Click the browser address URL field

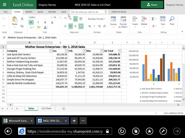point(65,131)
